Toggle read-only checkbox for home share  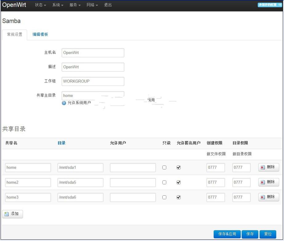coord(164,168)
